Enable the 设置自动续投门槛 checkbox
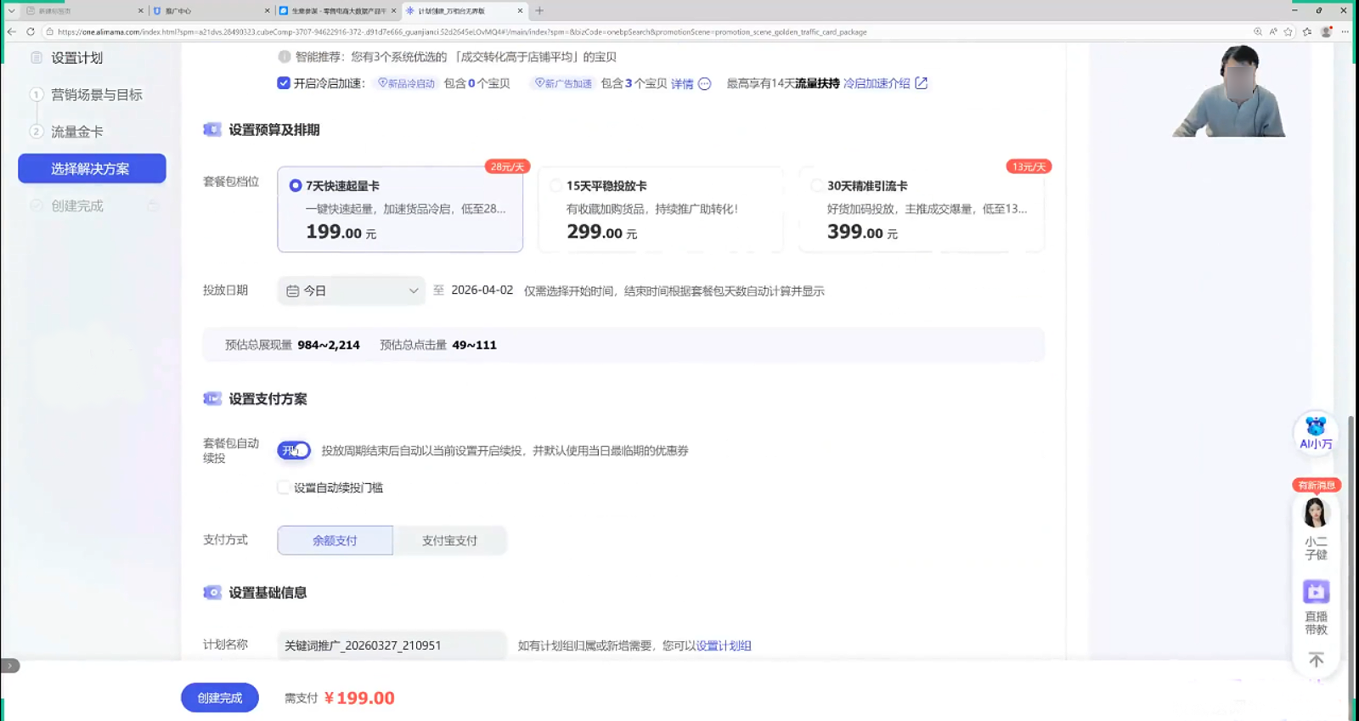The height and width of the screenshot is (721, 1359). coord(284,487)
